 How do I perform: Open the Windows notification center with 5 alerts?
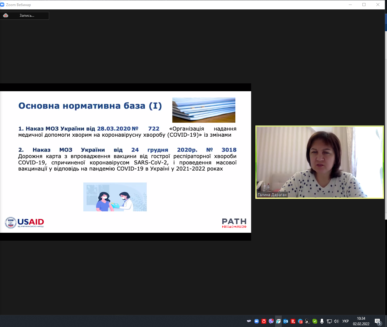click(378, 321)
